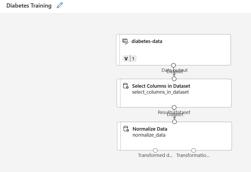The height and width of the screenshot is (172, 251).
Task: Click the left edge strip of Normalize Data node
Action: (119, 136)
